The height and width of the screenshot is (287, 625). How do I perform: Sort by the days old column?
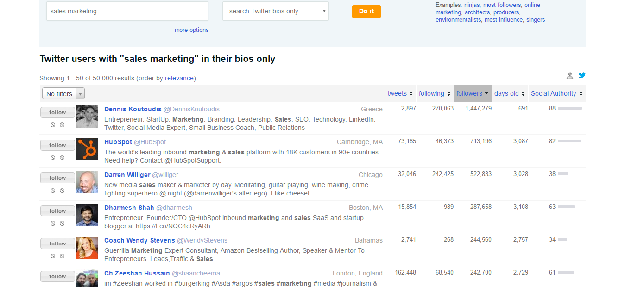510,93
